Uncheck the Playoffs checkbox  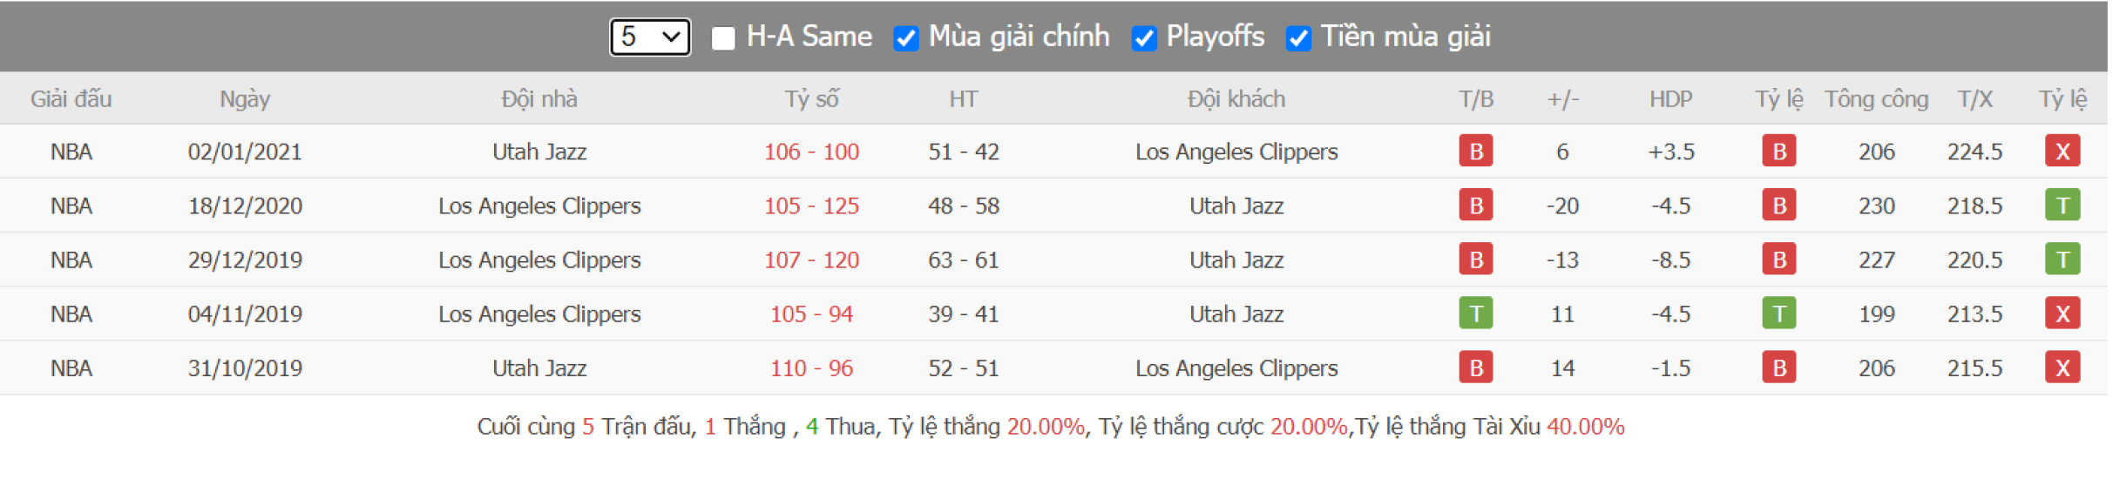[1144, 38]
